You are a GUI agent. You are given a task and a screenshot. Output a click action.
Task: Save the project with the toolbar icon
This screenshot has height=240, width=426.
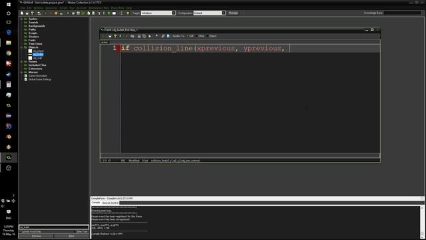tap(33, 13)
